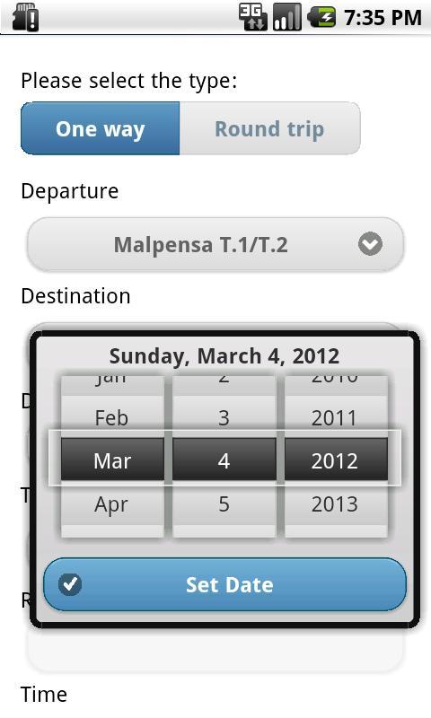
Task: Select year 2013 in the year wheel
Action: tap(336, 503)
